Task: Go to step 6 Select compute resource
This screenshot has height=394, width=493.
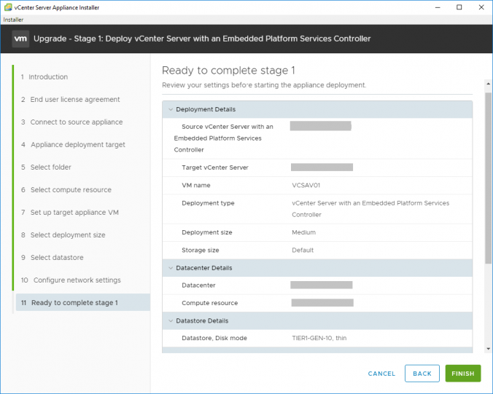Action: pos(66,190)
